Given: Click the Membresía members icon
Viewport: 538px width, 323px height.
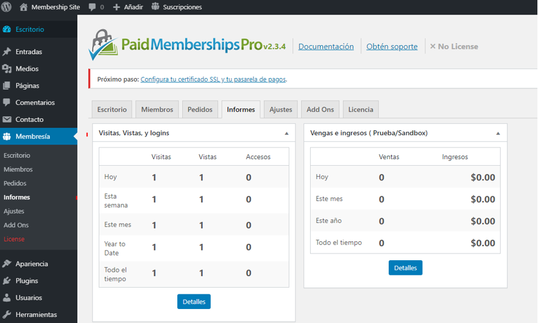Looking at the screenshot, I should coord(7,137).
